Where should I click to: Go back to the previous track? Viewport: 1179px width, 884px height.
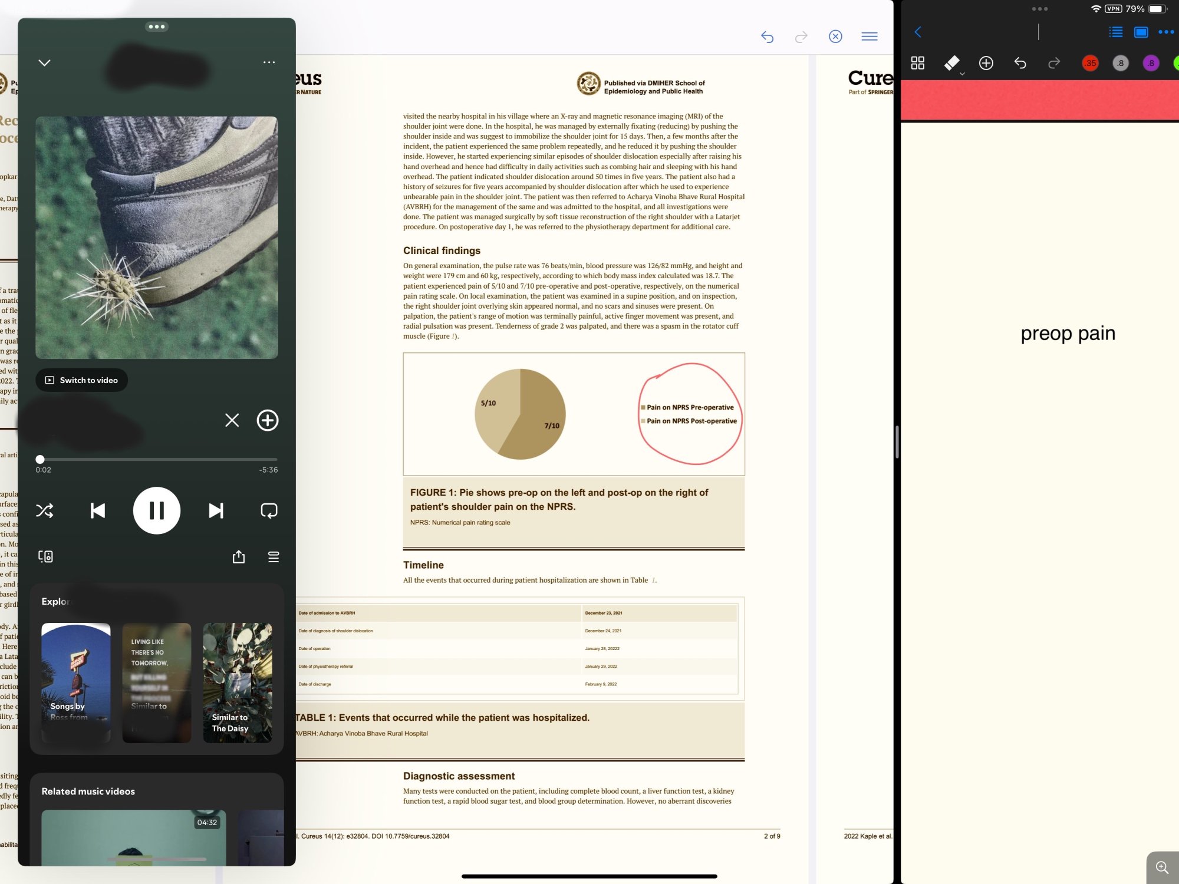97,510
